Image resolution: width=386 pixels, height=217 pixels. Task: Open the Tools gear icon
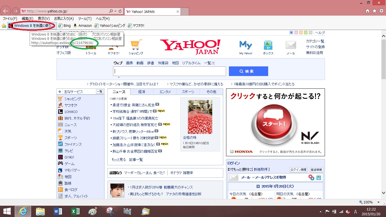[381, 11]
